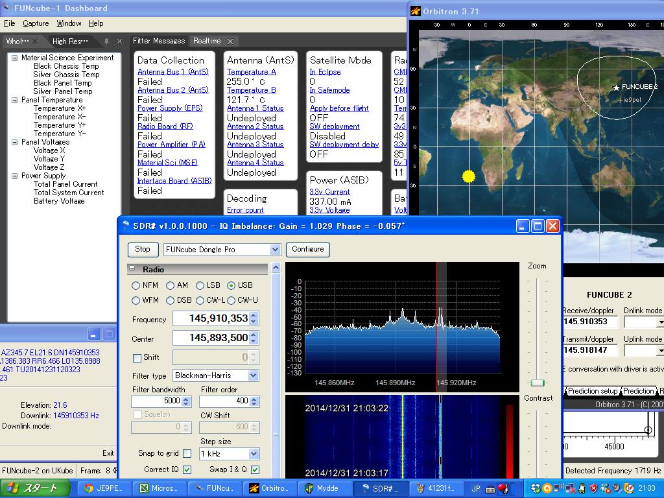This screenshot has width=664, height=498.
Task: Click the Orbitron title bar icon
Action: pyautogui.click(x=416, y=12)
